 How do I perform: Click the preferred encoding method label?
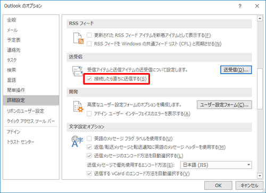coord(131,165)
